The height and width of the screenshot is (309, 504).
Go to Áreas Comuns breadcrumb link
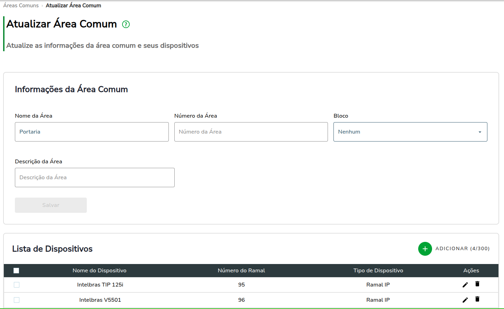tap(21, 6)
